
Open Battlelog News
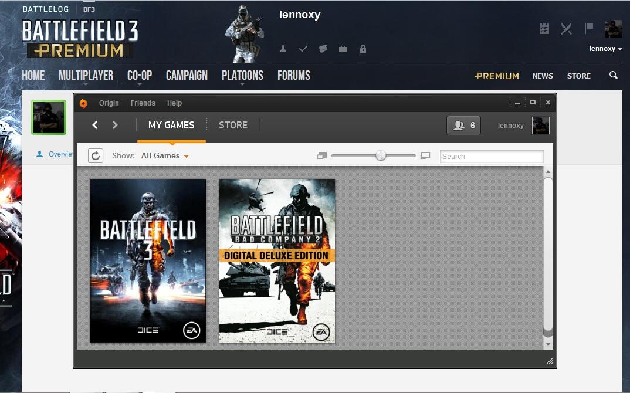click(543, 76)
